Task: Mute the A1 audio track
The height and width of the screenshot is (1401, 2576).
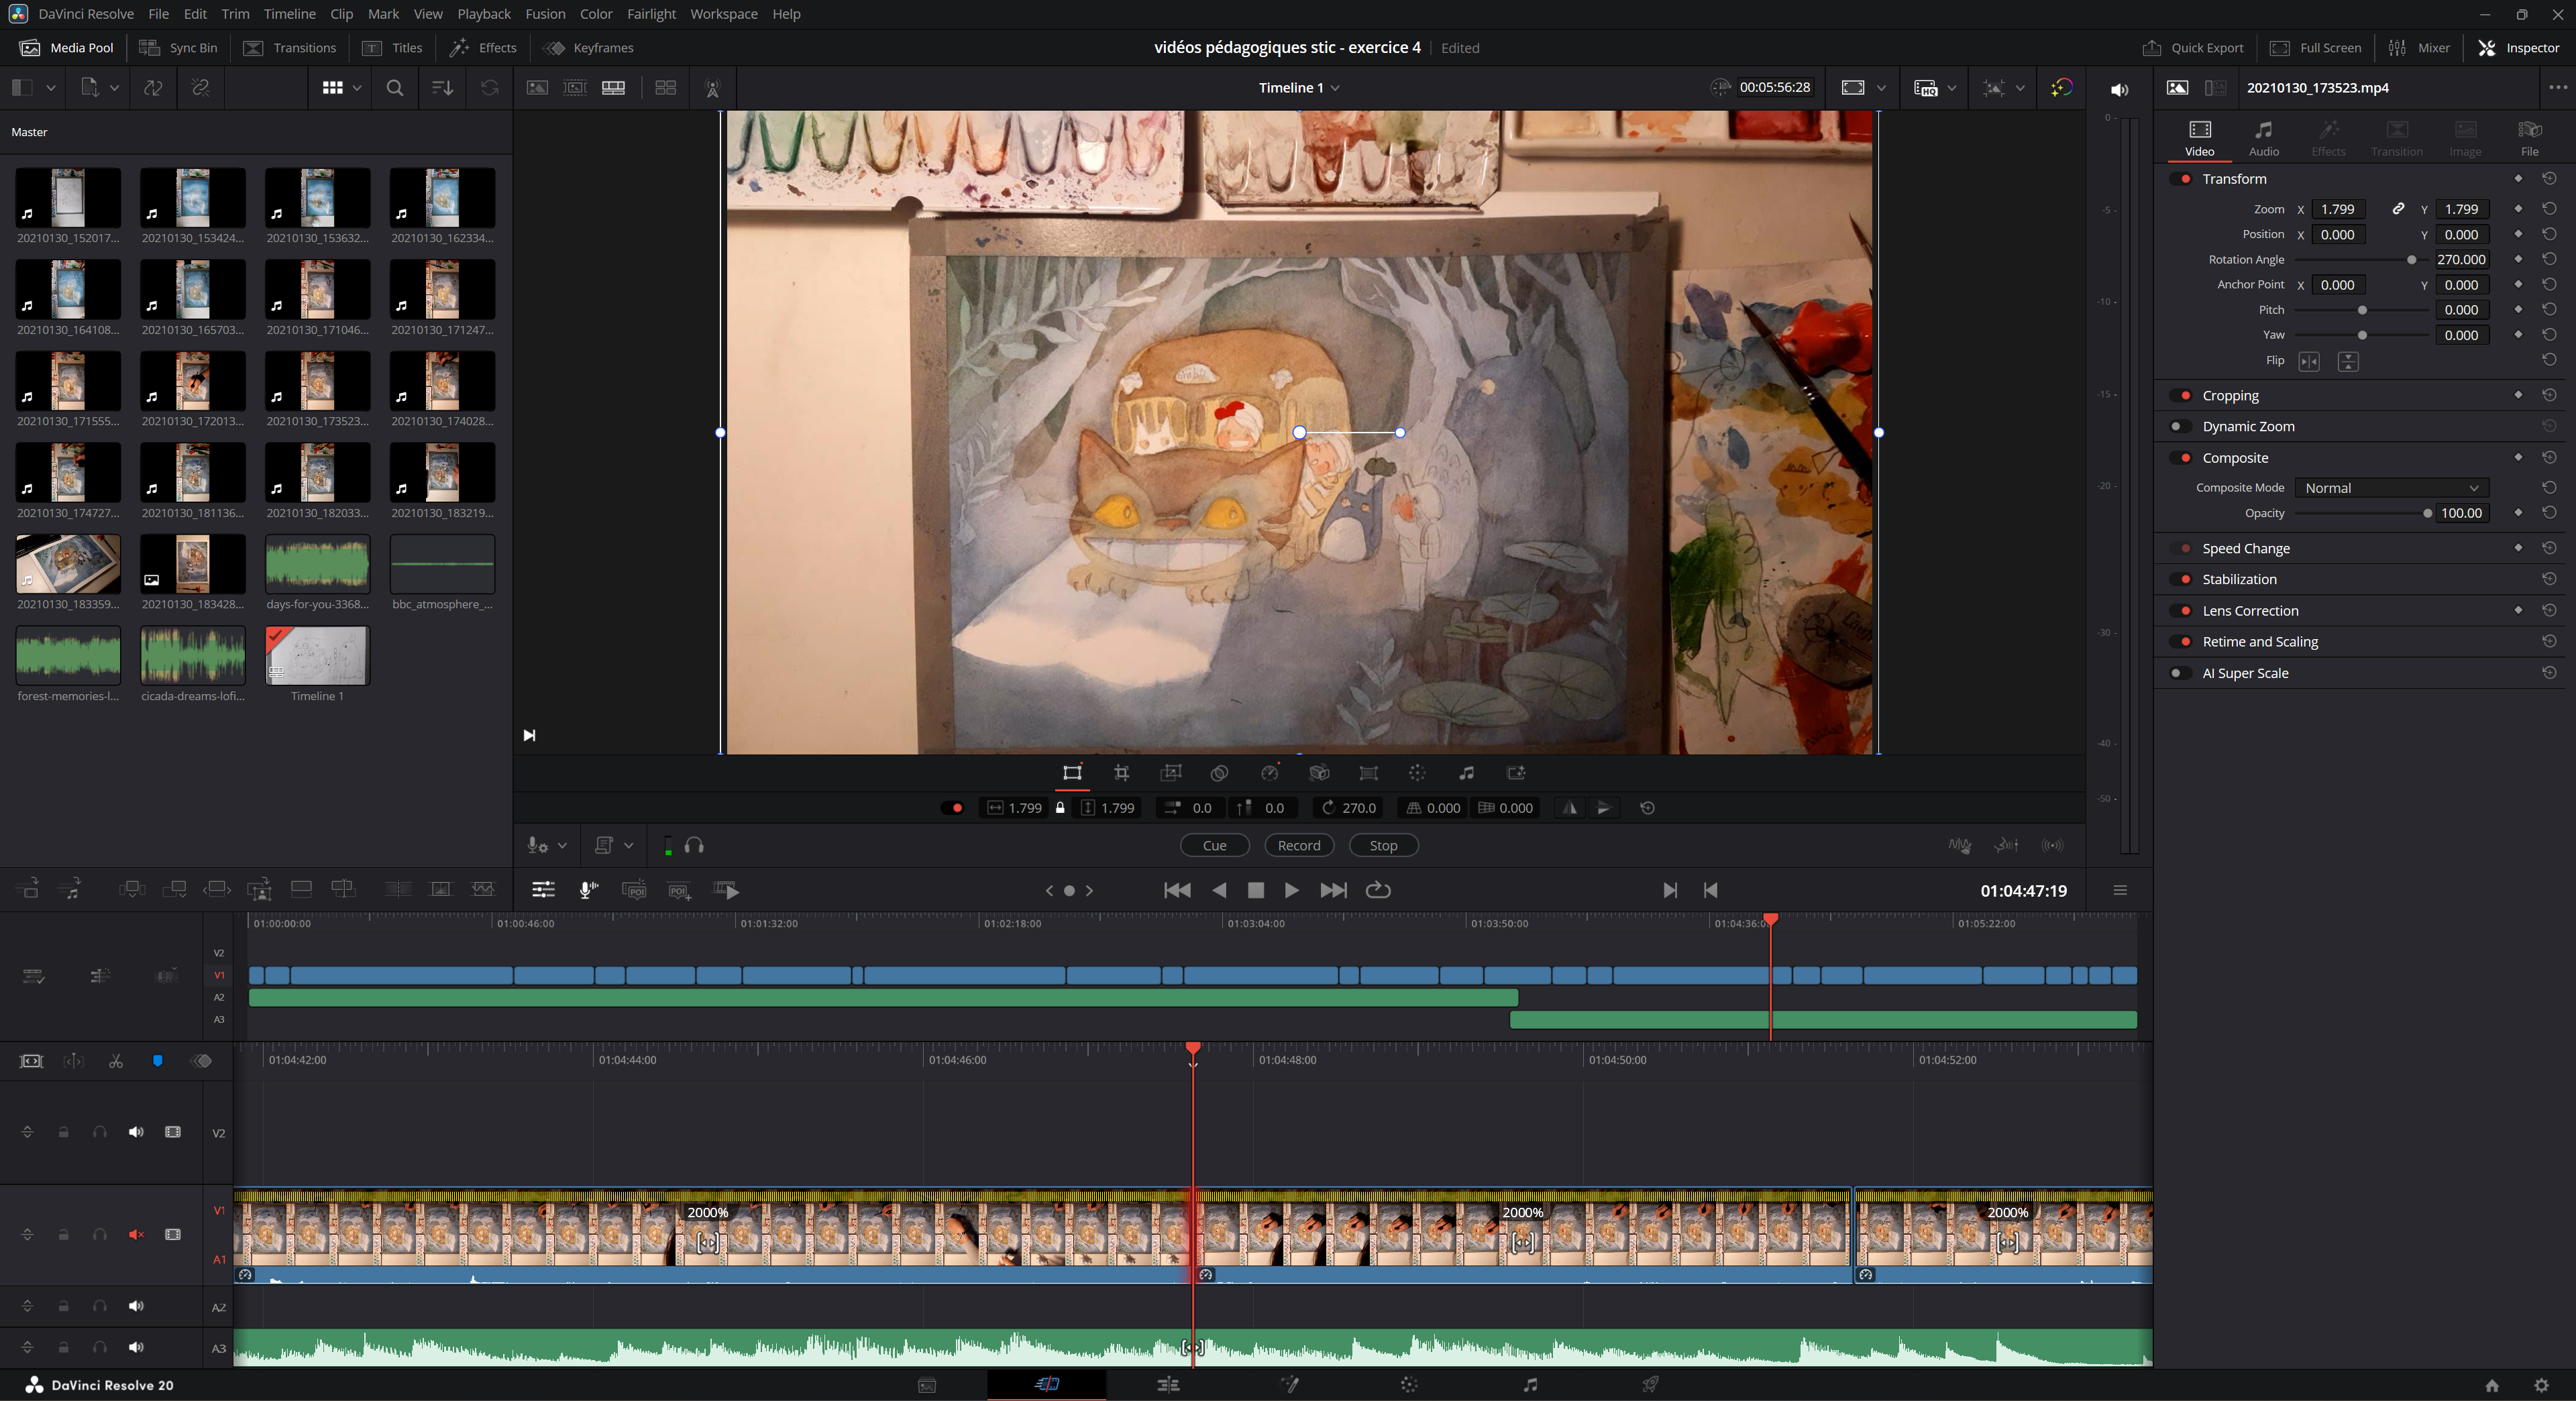Action: [136, 1234]
